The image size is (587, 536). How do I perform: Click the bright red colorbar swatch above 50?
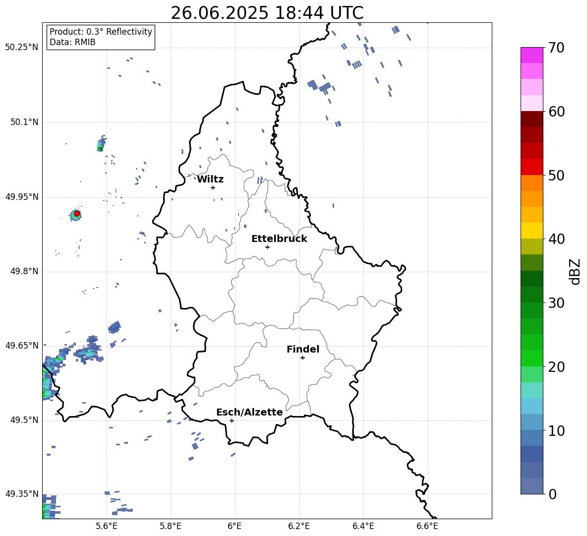click(x=531, y=167)
